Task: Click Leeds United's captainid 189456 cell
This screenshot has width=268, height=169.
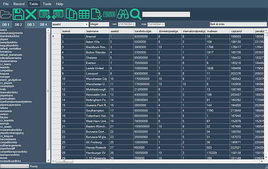Action: pos(242,68)
